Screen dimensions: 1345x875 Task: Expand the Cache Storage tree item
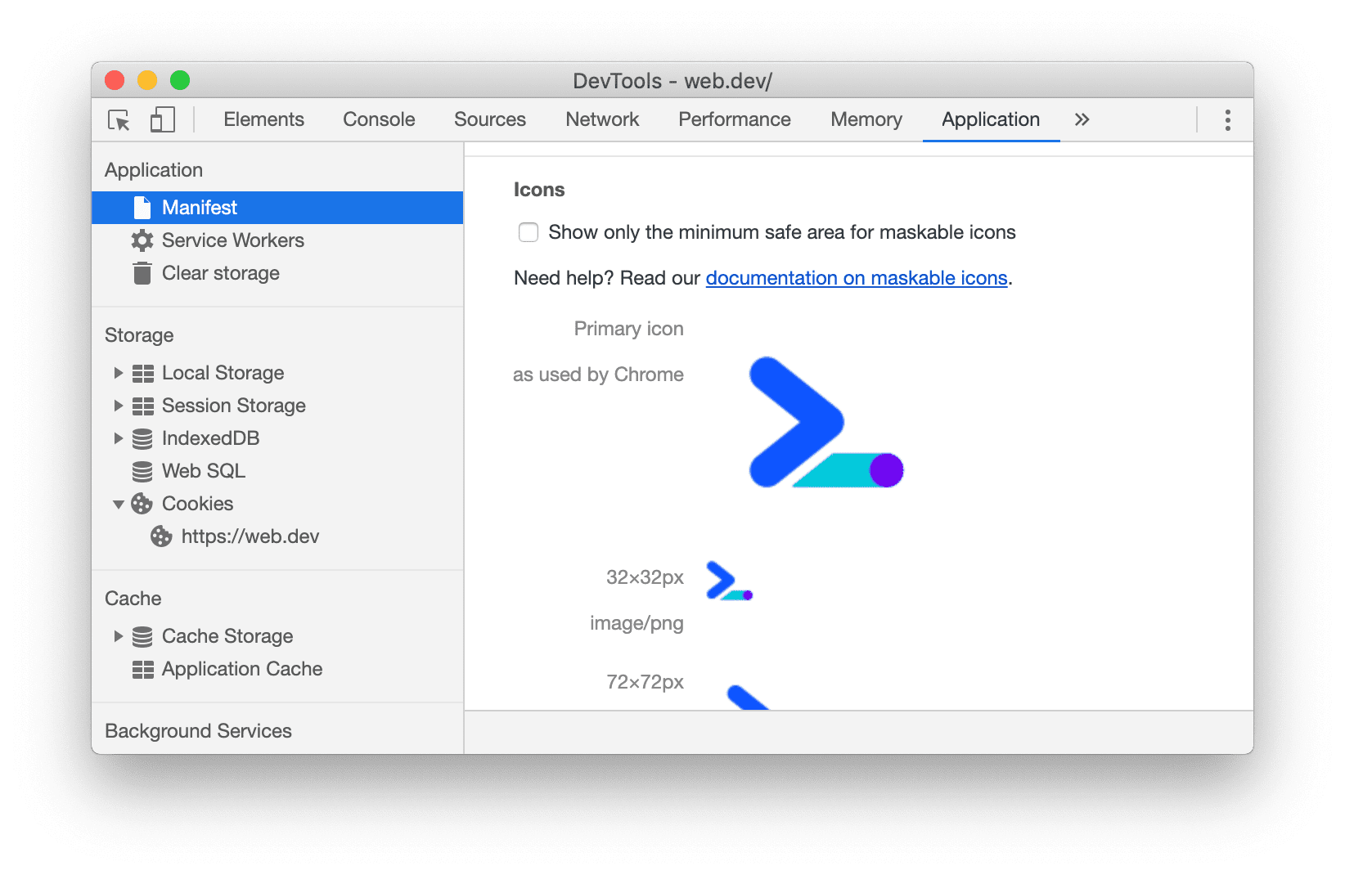pos(118,636)
